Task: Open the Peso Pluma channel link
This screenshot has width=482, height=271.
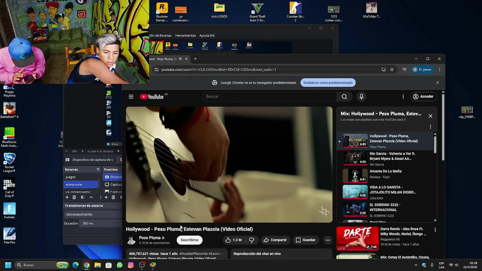Action: pos(149,238)
